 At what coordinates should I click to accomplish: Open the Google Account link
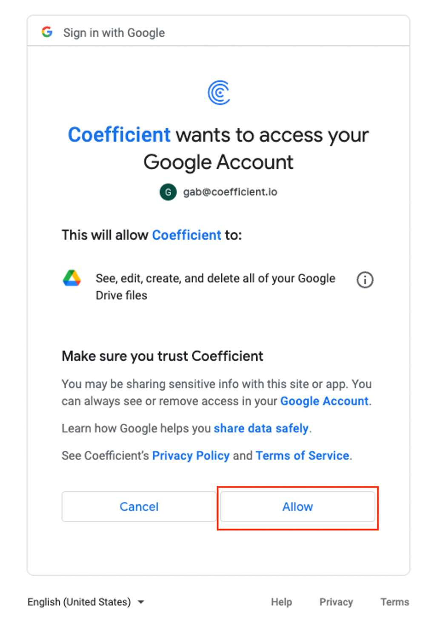click(x=324, y=401)
